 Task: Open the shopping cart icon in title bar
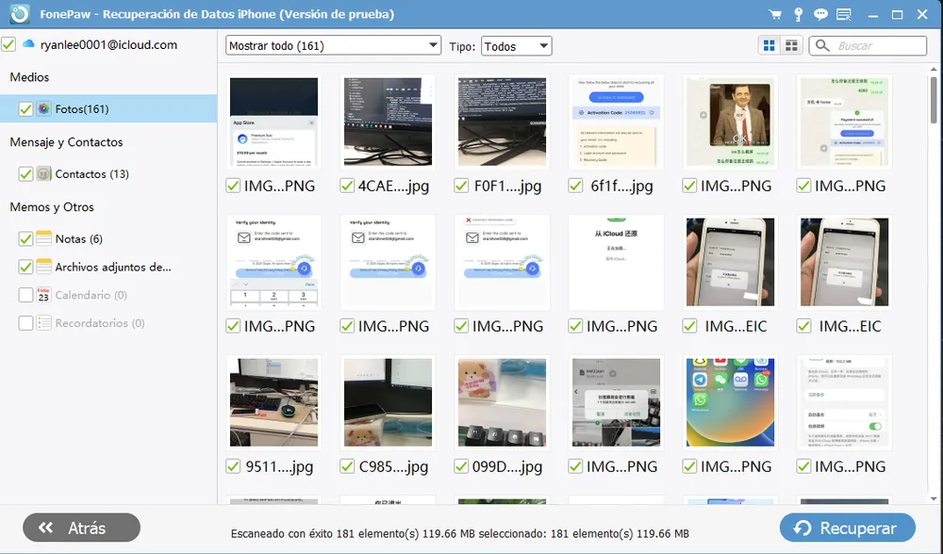(x=775, y=14)
